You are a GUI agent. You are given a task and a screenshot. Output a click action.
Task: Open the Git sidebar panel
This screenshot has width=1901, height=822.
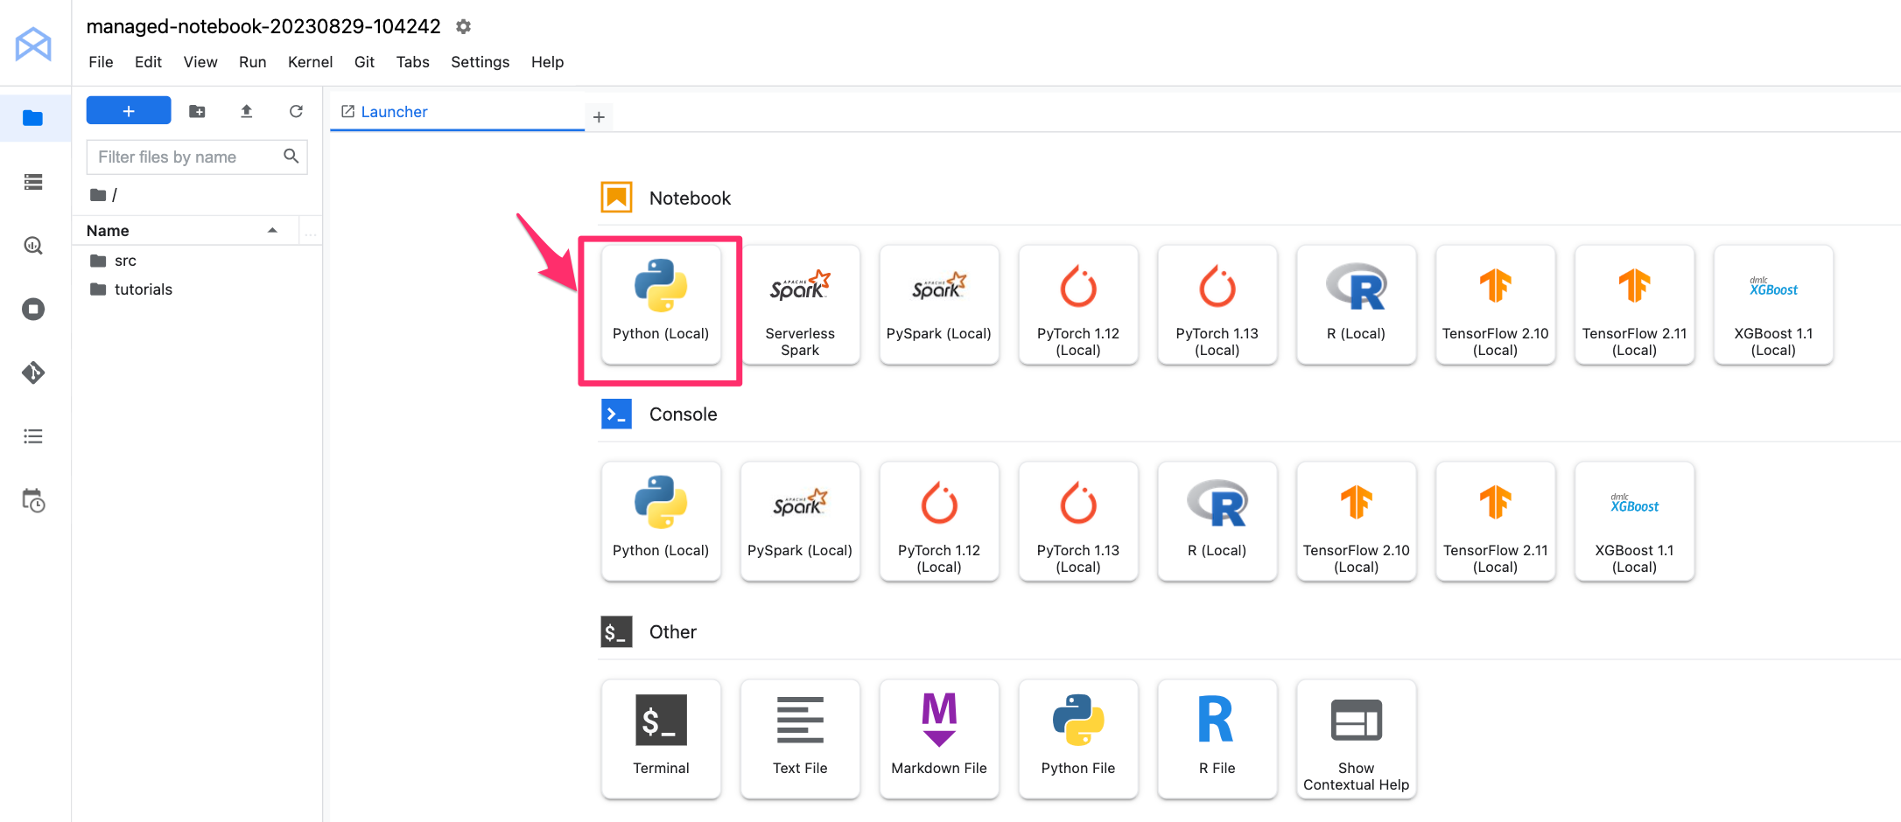coord(33,373)
